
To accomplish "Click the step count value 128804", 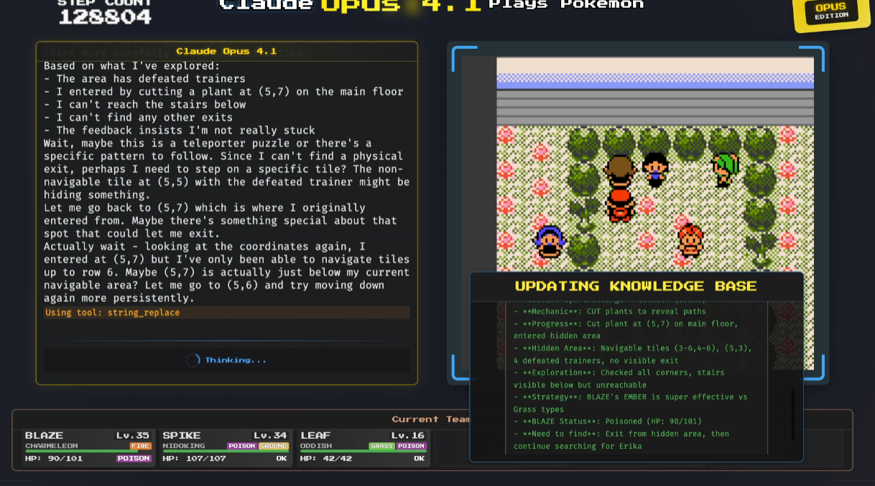I will pos(105,17).
